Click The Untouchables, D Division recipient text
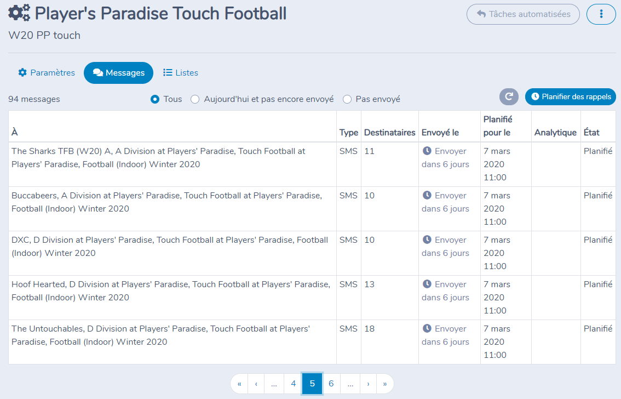 click(x=161, y=335)
